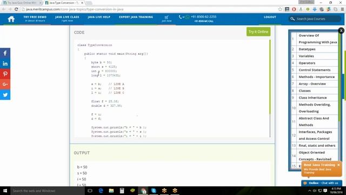
Task: Open Expert Java Training menu item
Action: tap(136, 17)
